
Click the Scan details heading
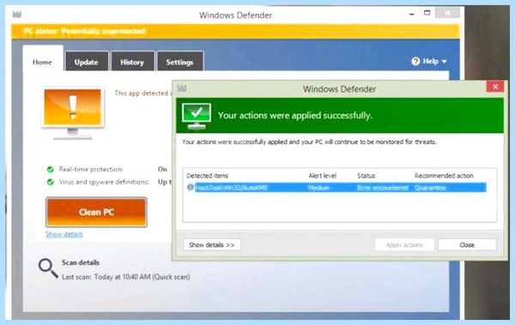(81, 262)
